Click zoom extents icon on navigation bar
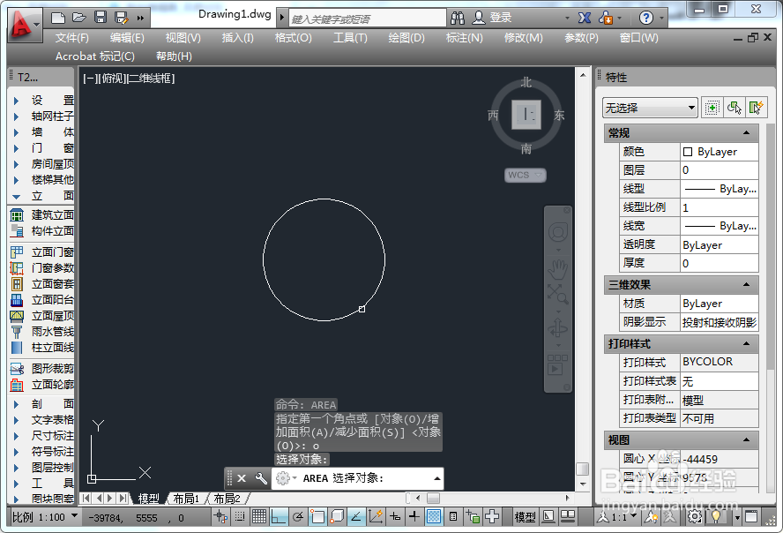The image size is (783, 533). pos(557,294)
